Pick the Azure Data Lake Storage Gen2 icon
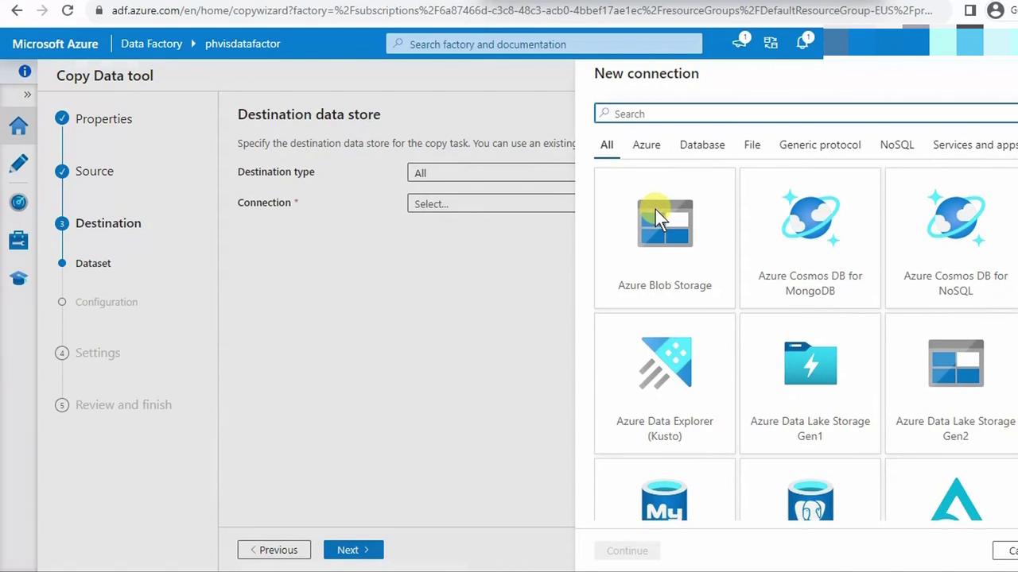 click(955, 363)
